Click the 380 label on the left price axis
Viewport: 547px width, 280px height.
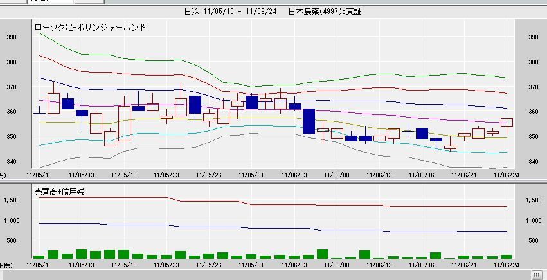coord(12,62)
